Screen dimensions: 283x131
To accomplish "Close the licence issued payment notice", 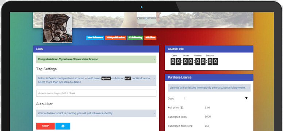I will click(248, 88).
